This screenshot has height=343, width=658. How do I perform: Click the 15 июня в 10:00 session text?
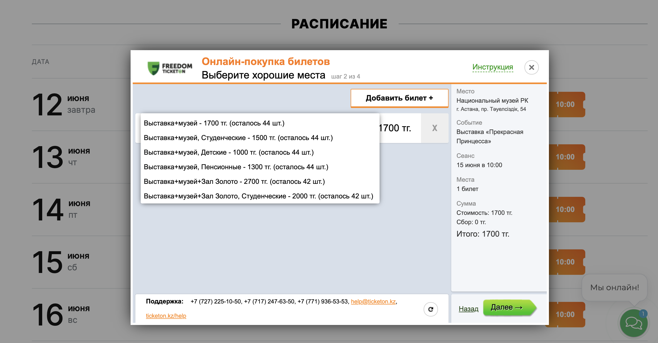coord(479,165)
